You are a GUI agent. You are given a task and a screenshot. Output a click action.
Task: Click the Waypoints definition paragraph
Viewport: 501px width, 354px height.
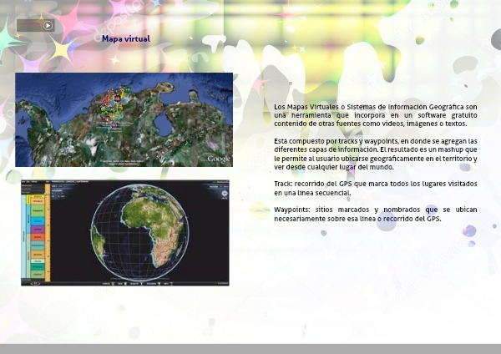[x=375, y=214]
